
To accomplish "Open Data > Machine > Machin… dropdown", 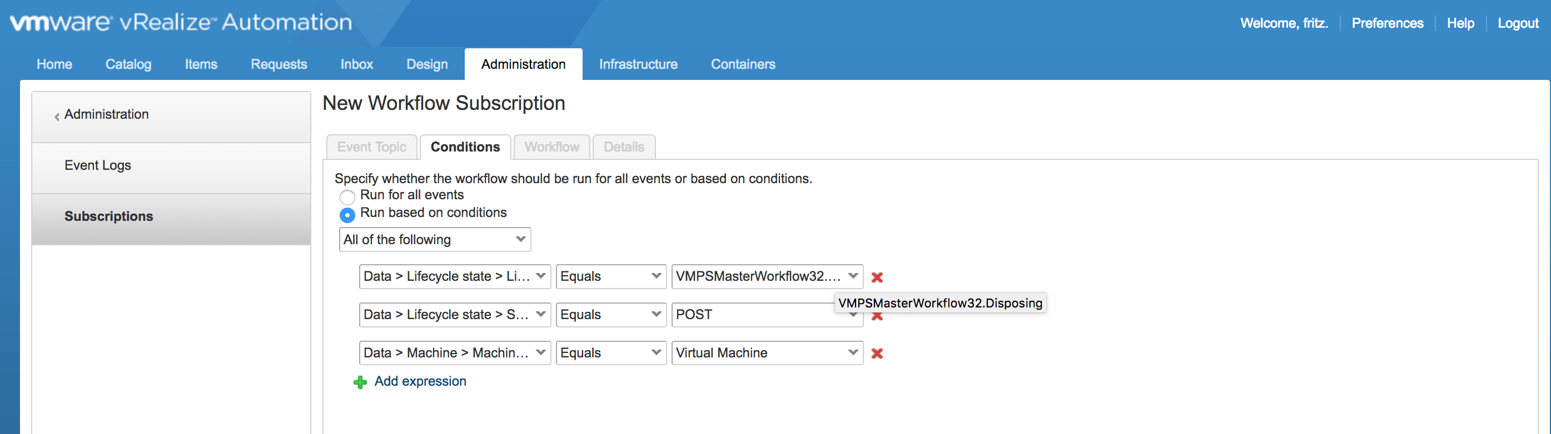I will 455,353.
